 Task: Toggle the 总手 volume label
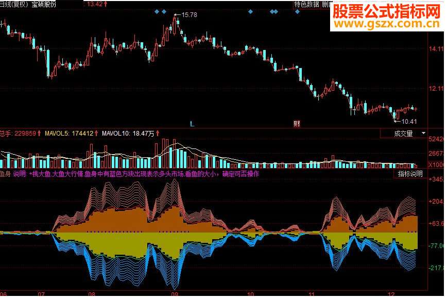20,134
